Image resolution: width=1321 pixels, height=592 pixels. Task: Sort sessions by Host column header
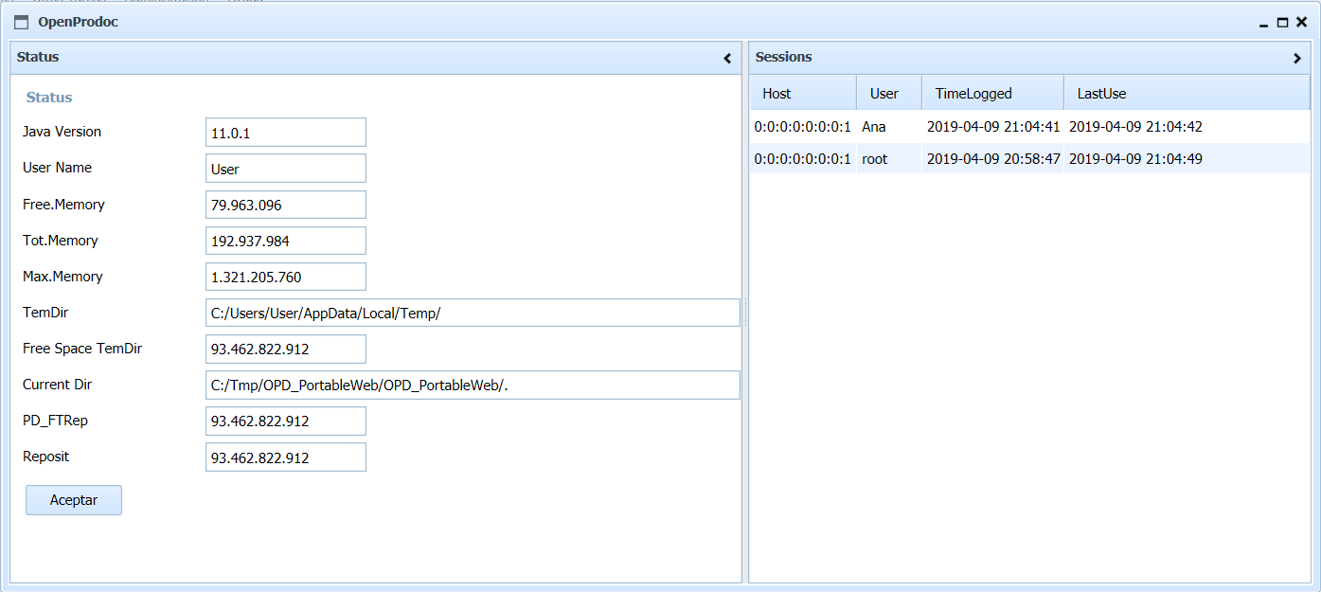[x=803, y=93]
